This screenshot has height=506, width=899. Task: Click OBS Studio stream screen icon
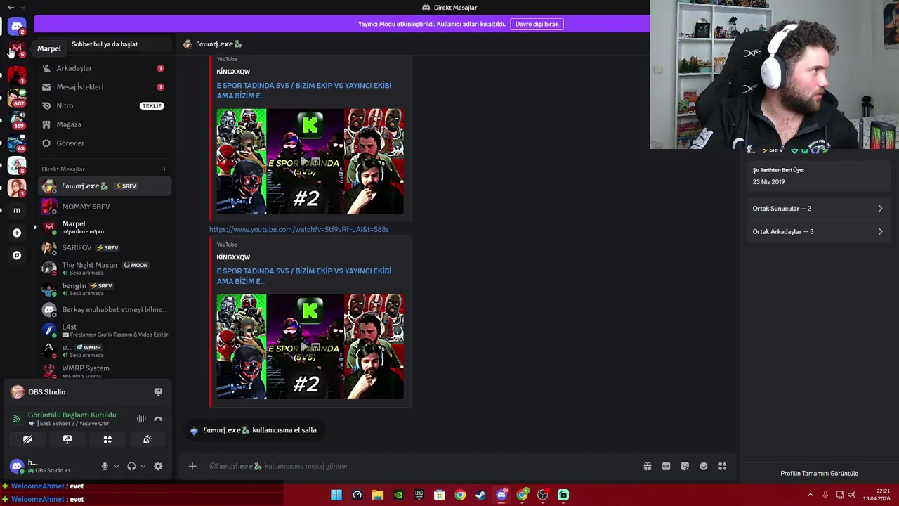click(x=158, y=392)
